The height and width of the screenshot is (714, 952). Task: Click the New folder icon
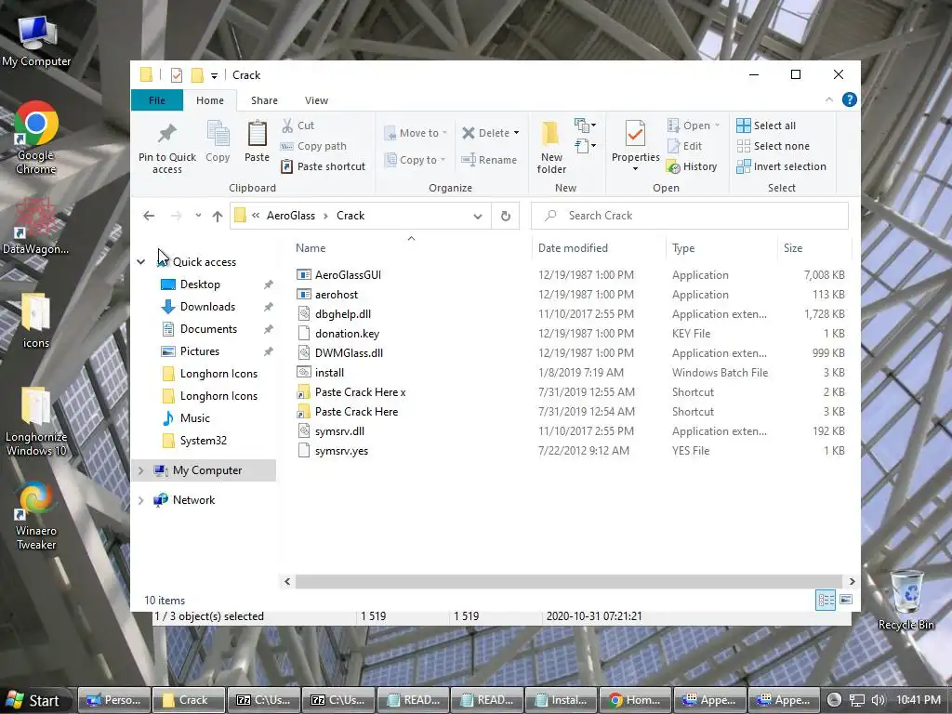tap(551, 134)
